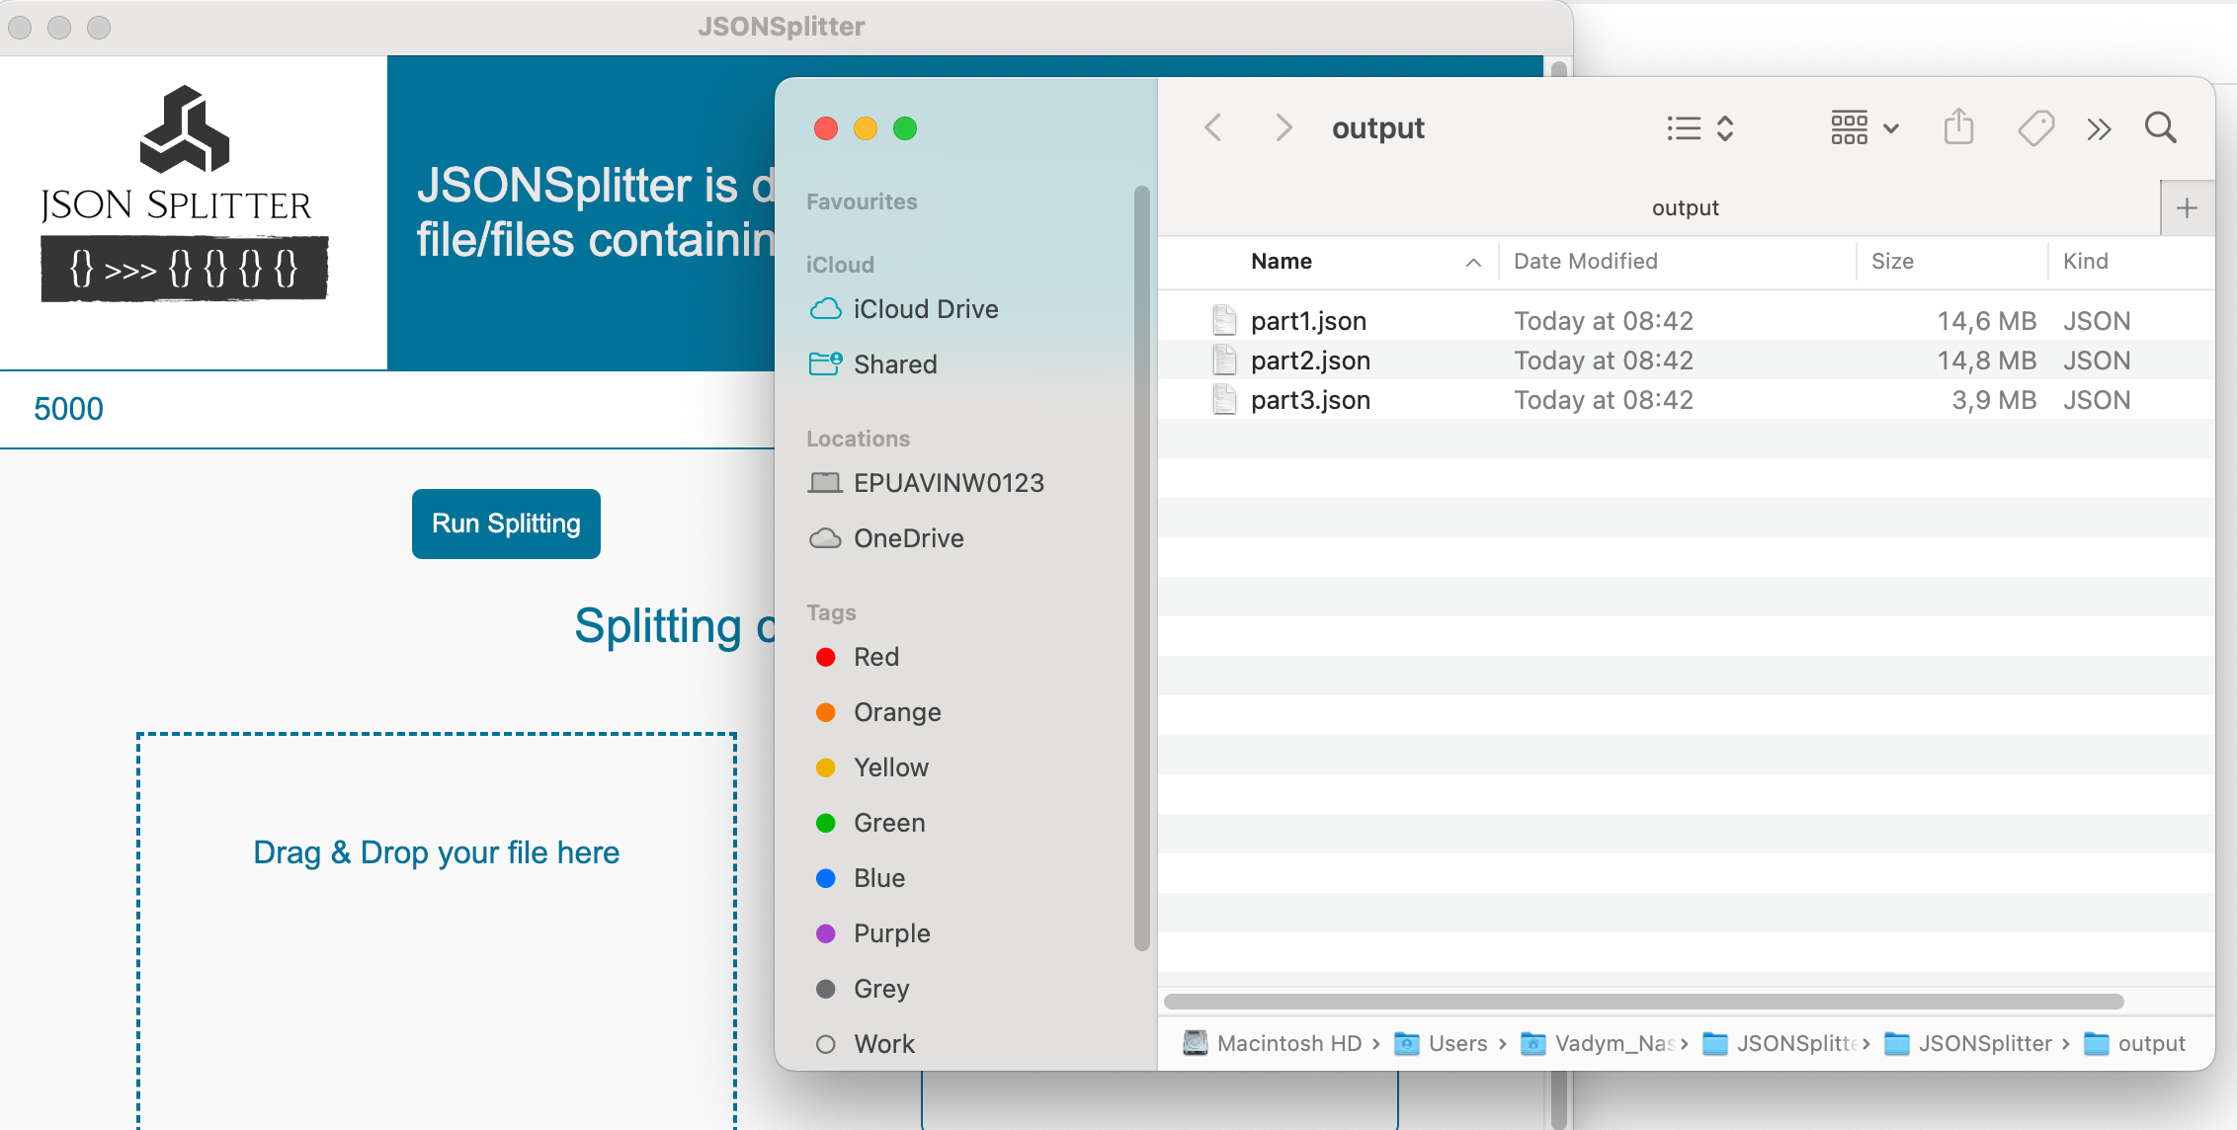2237x1130 pixels.
Task: Filter by Yellow tag
Action: click(x=871, y=767)
